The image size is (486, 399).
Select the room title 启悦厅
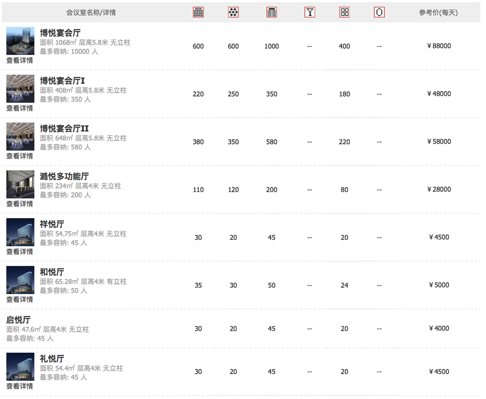(18, 320)
